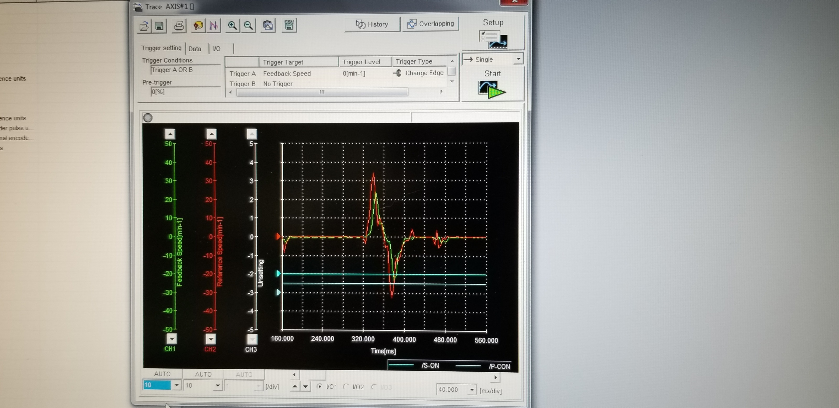Click the orange zero-level marker on graph

click(x=278, y=236)
